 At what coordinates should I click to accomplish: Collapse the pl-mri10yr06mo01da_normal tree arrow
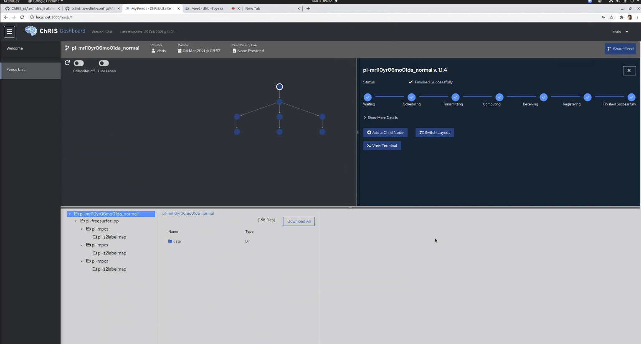click(x=69, y=214)
